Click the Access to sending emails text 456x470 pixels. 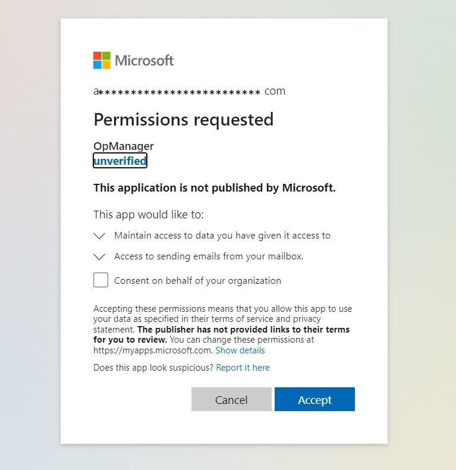pos(209,257)
